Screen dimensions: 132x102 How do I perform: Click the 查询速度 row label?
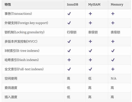tap(11, 88)
